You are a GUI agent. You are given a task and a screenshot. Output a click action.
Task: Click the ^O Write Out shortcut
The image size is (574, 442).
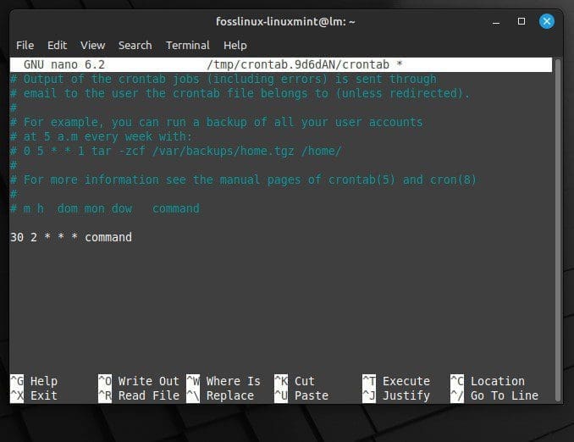[139, 381]
